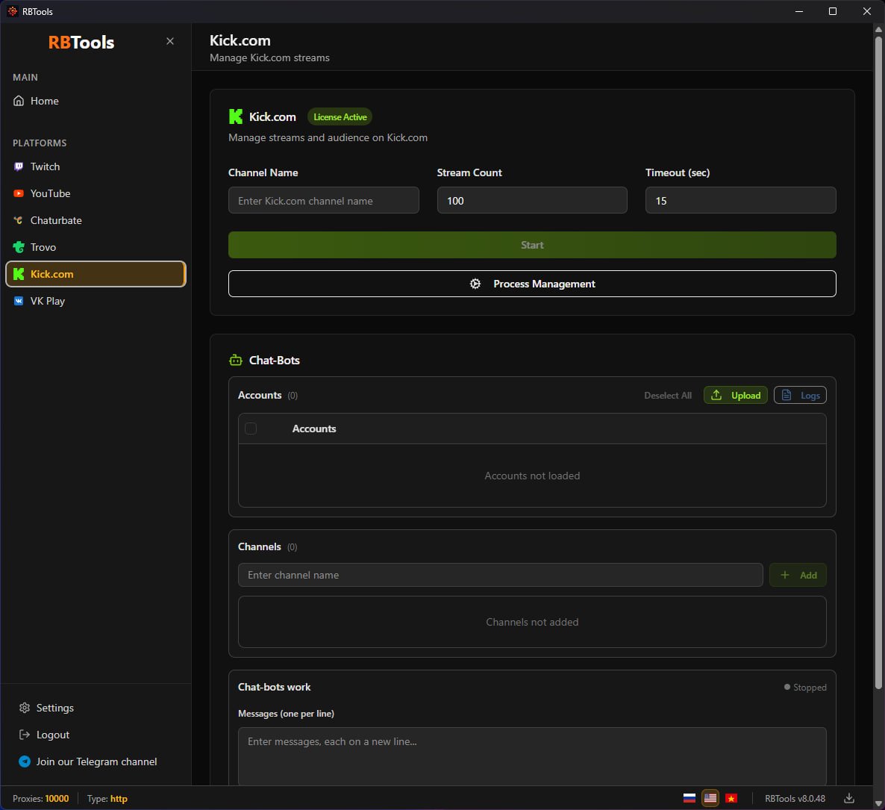This screenshot has width=885, height=810.
Task: Click the VK Play sidebar icon
Action: coord(19,301)
